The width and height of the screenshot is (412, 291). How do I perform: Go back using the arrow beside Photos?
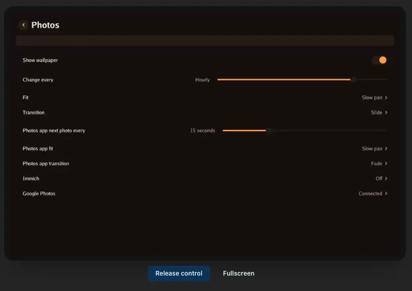pos(23,25)
